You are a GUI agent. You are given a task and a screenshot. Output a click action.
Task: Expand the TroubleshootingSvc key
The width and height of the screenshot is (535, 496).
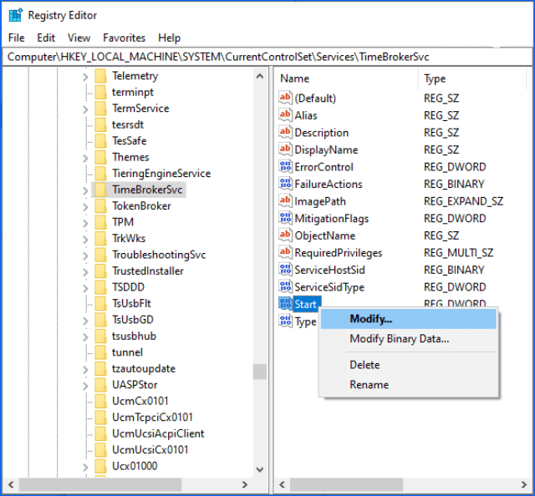click(85, 256)
